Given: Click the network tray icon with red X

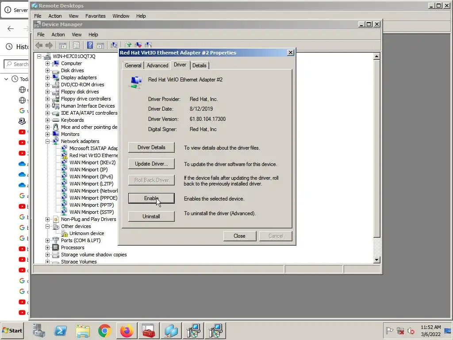Looking at the screenshot, I should coord(400,330).
